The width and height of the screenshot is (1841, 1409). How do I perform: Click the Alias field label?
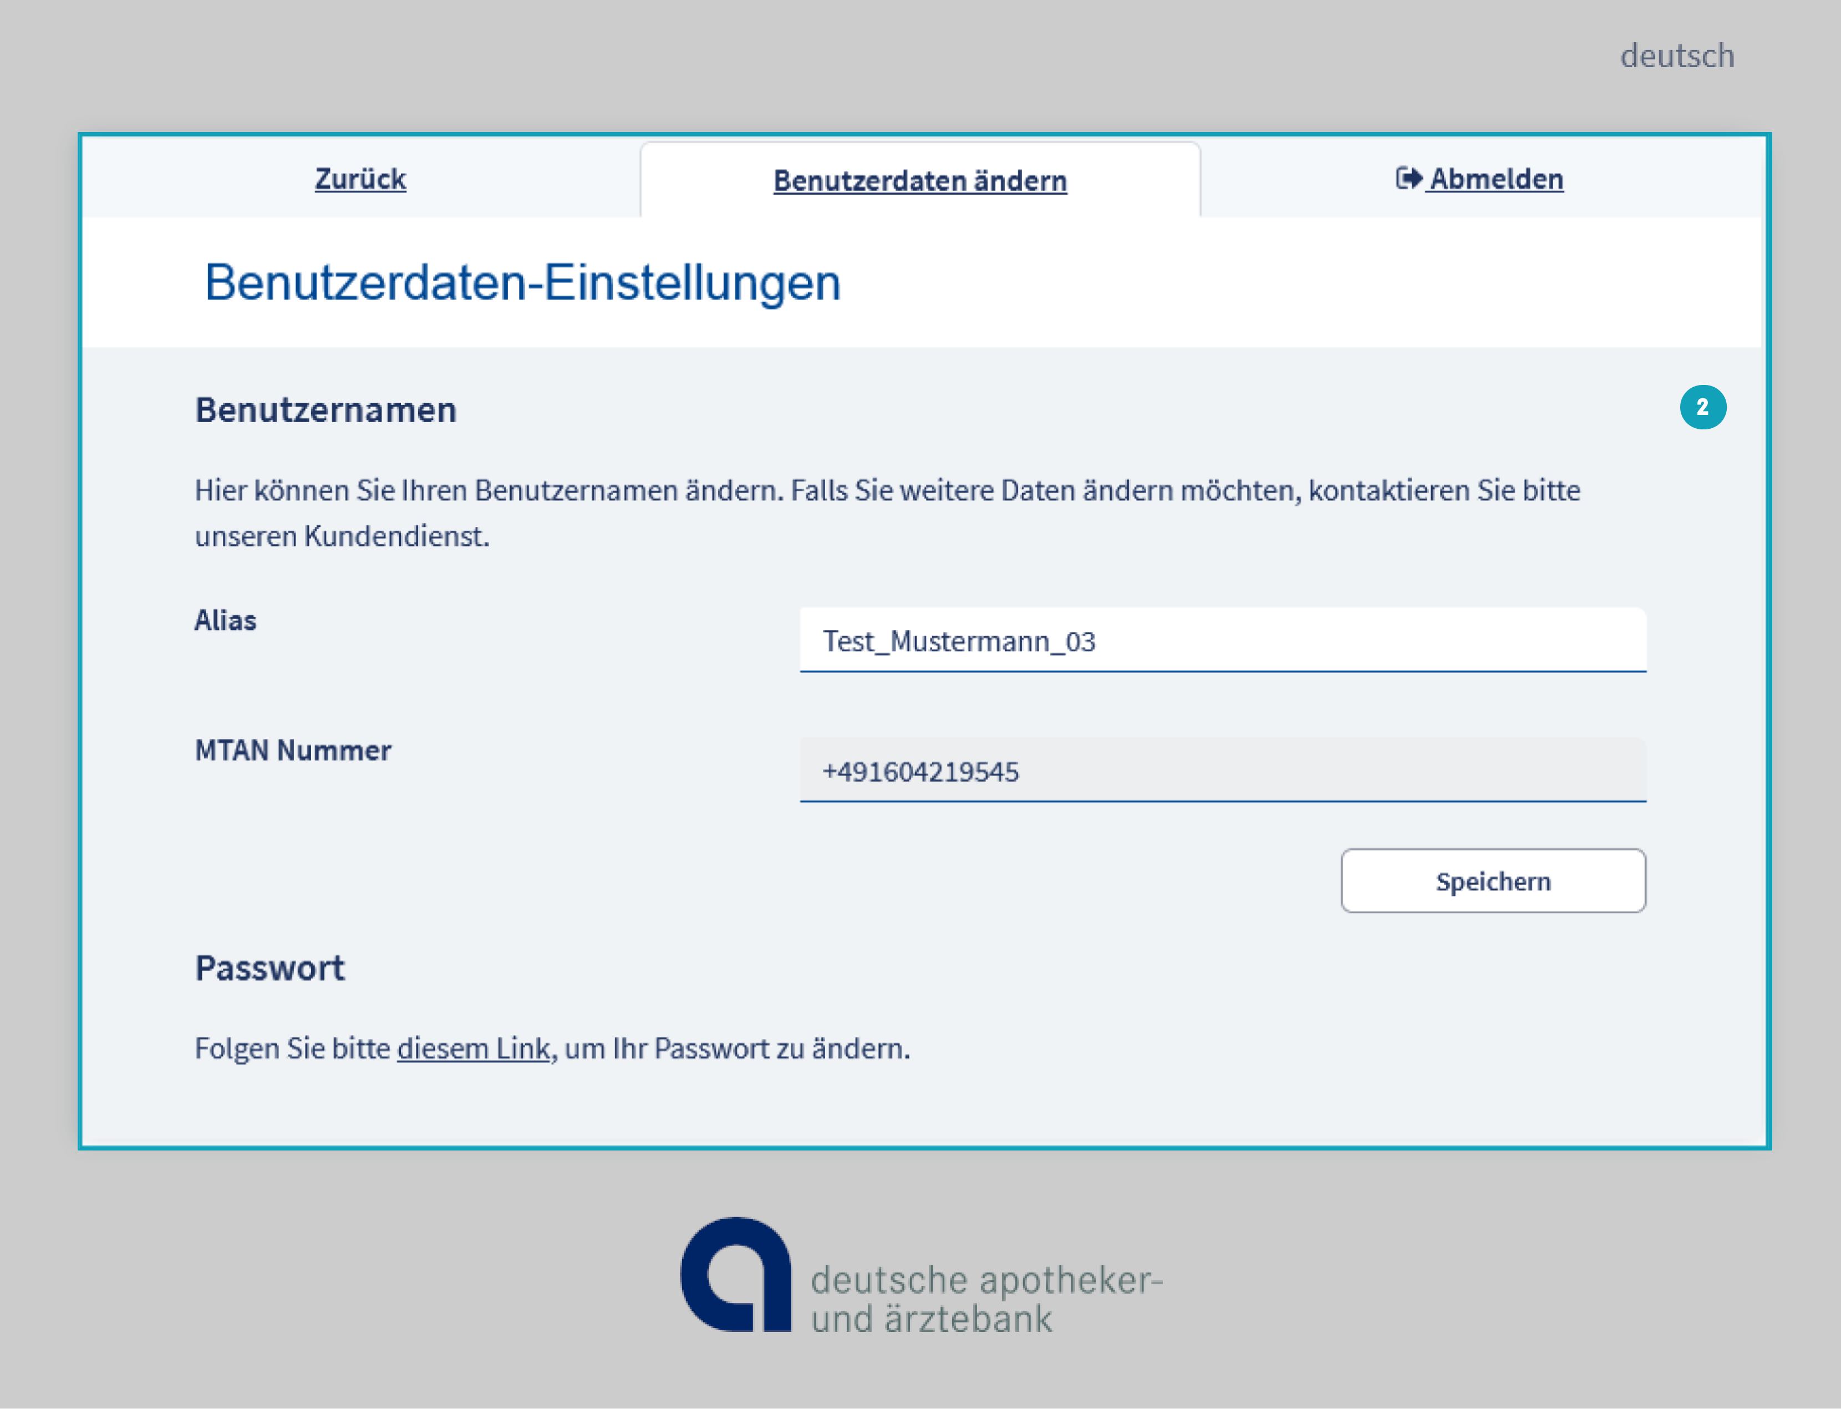226,621
